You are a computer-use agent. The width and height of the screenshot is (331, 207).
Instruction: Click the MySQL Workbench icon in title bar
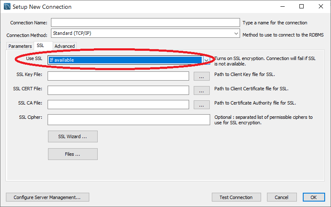point(7,7)
